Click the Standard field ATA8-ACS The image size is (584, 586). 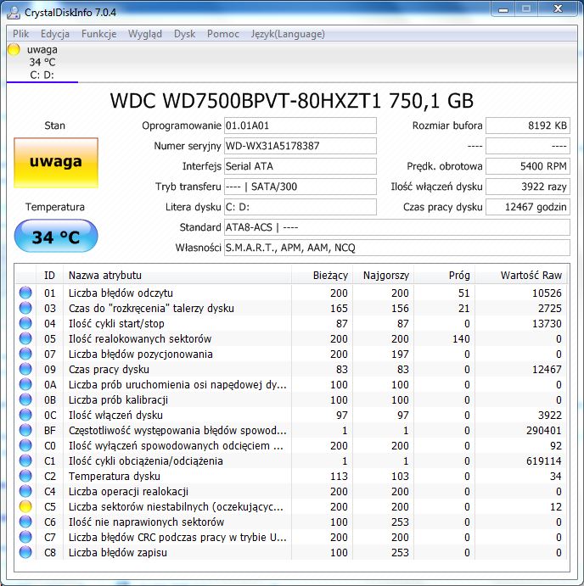[397, 227]
